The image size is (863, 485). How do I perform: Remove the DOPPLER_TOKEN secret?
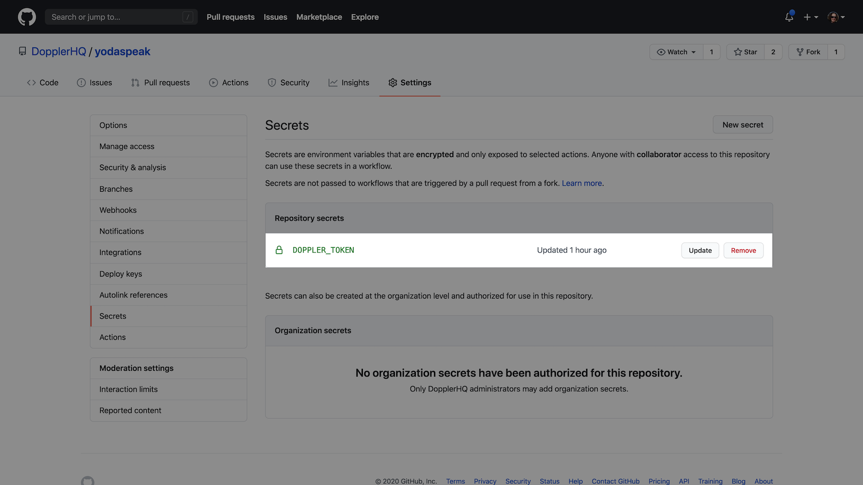point(743,250)
